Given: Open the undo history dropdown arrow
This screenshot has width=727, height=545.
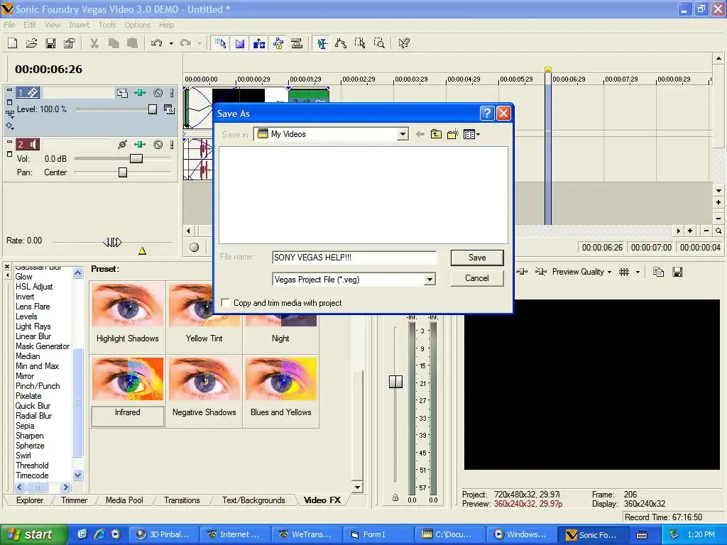Looking at the screenshot, I should (171, 43).
